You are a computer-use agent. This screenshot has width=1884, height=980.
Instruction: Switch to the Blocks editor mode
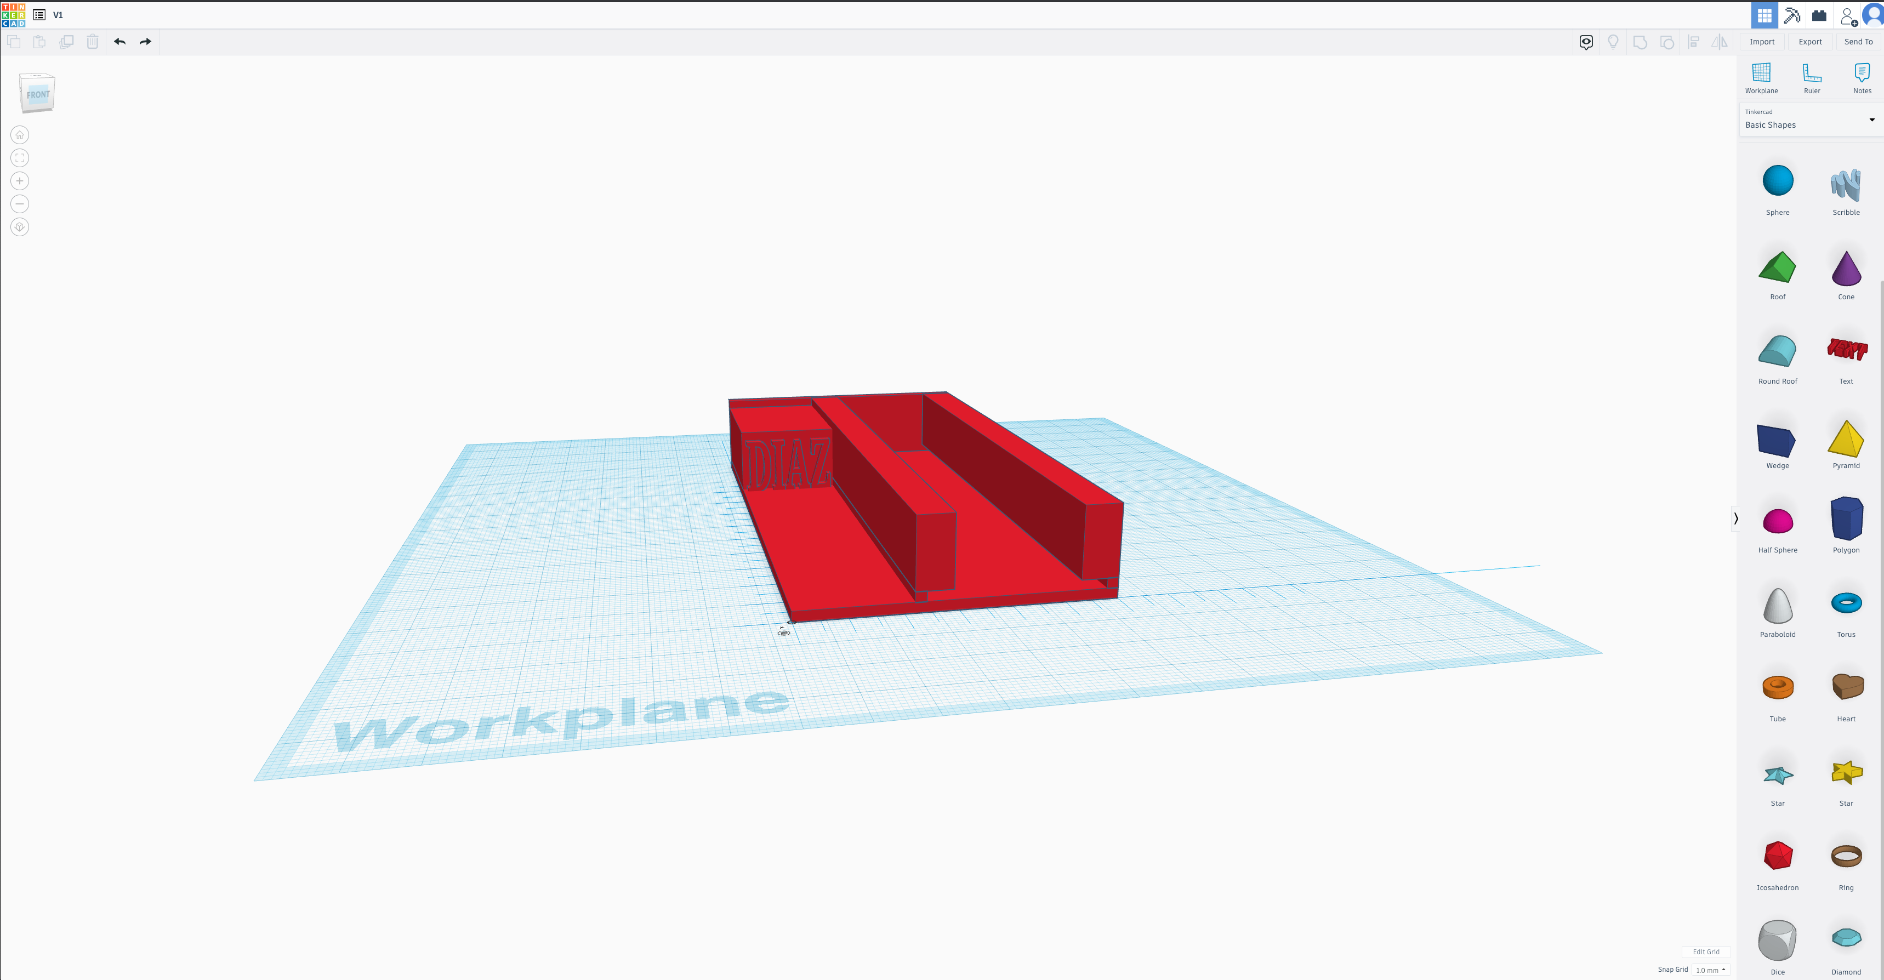pyautogui.click(x=1792, y=15)
